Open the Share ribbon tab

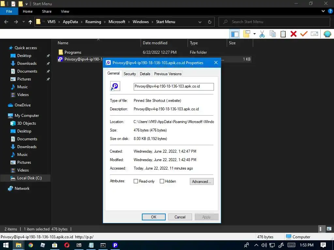tap(47, 11)
